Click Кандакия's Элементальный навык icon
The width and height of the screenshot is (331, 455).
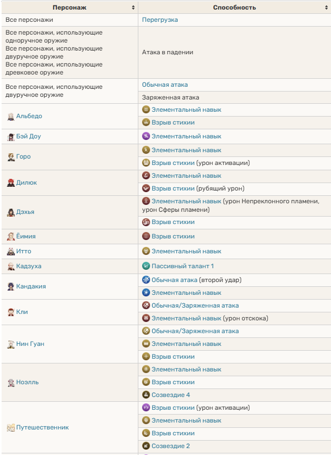[146, 293]
